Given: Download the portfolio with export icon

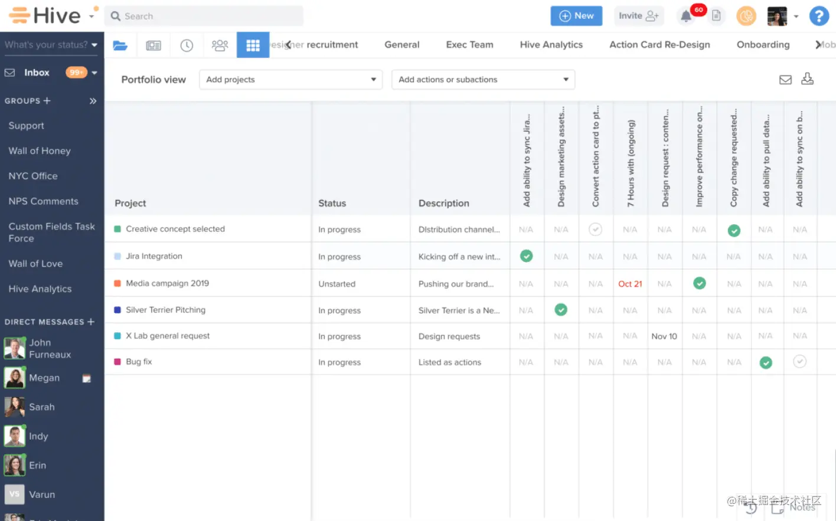Looking at the screenshot, I should coord(807,79).
